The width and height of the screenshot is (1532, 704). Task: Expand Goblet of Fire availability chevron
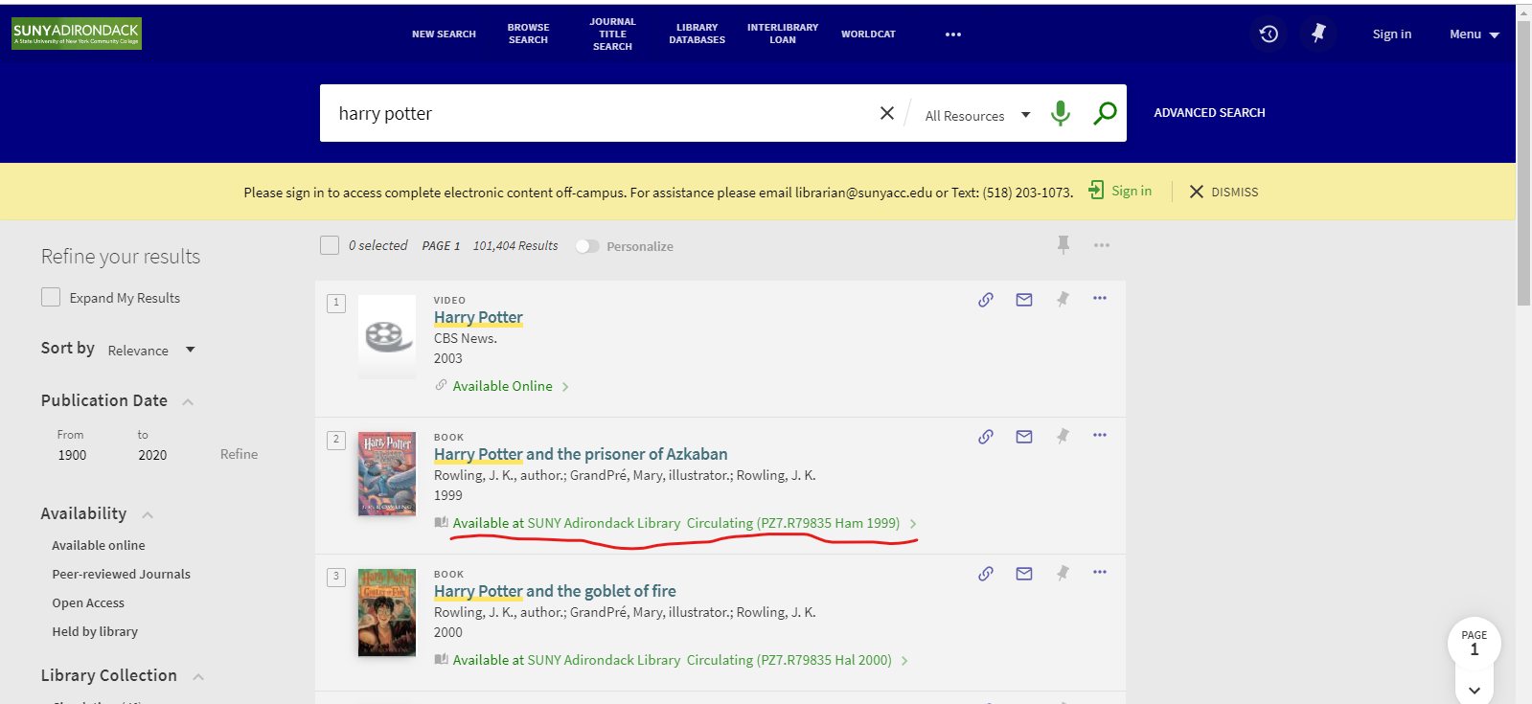pos(904,661)
